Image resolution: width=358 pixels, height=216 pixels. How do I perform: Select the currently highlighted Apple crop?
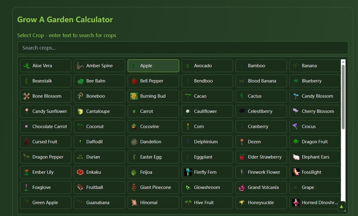(x=153, y=65)
